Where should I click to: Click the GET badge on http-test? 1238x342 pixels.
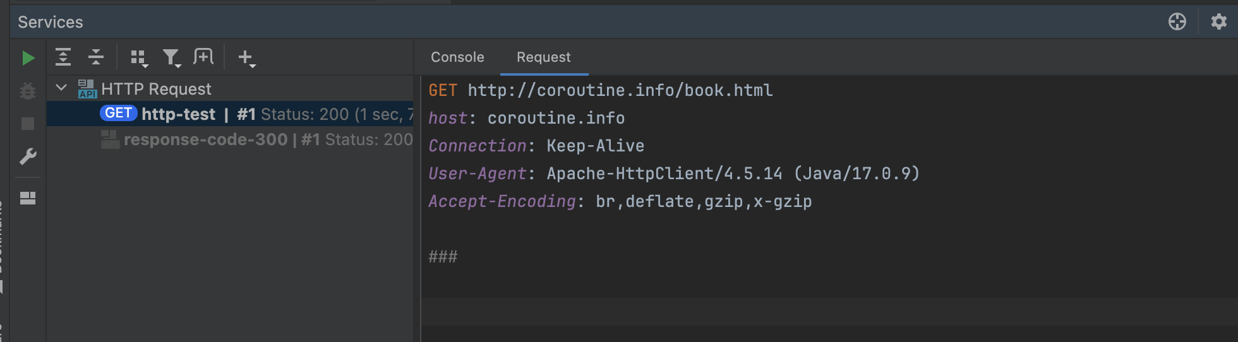point(119,113)
